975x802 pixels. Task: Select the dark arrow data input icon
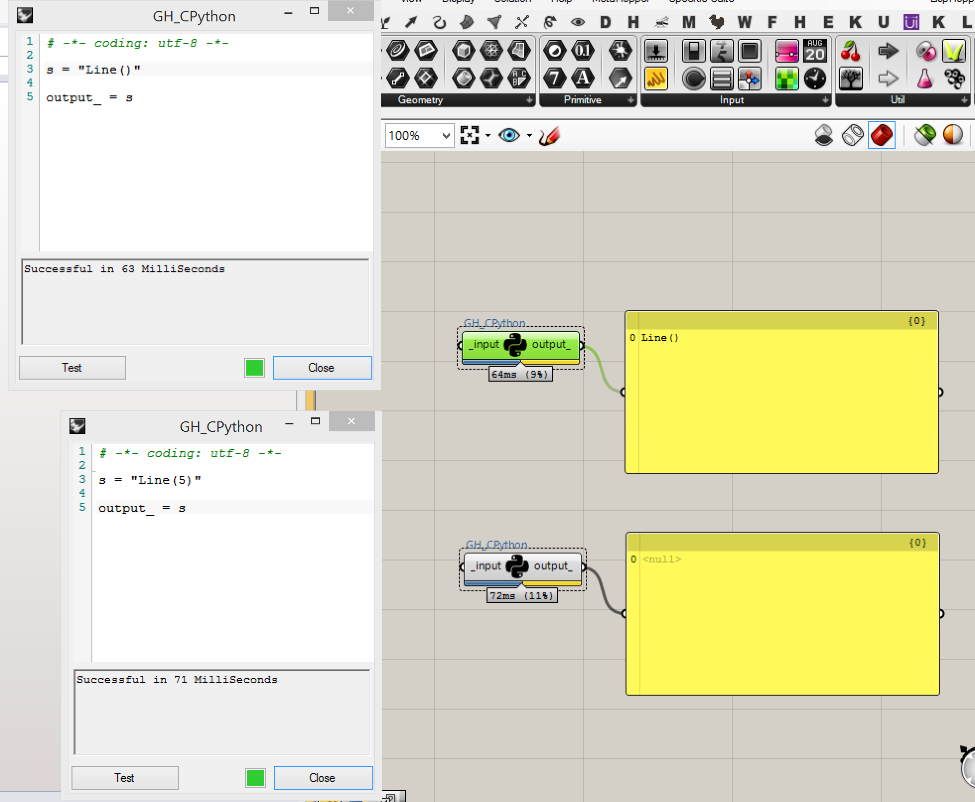[x=888, y=50]
